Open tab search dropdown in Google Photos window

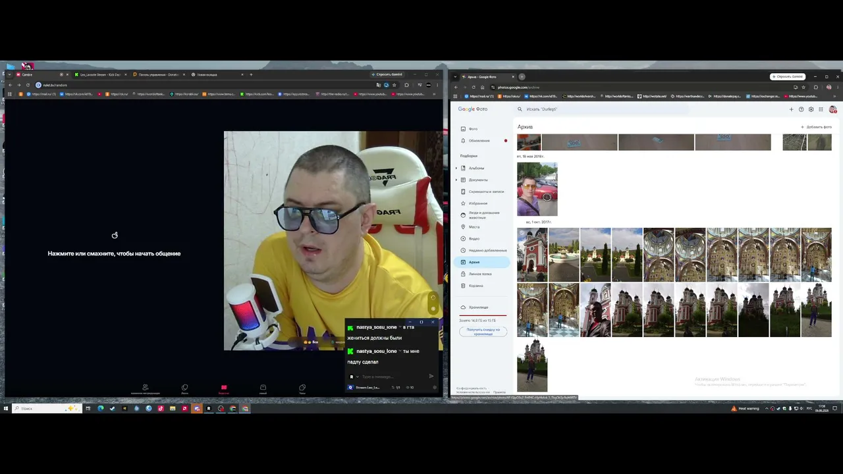[x=455, y=77]
